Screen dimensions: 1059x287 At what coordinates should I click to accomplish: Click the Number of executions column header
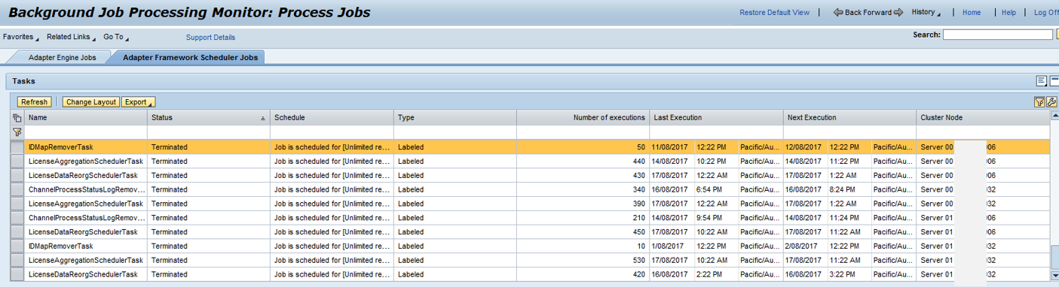[583, 118]
